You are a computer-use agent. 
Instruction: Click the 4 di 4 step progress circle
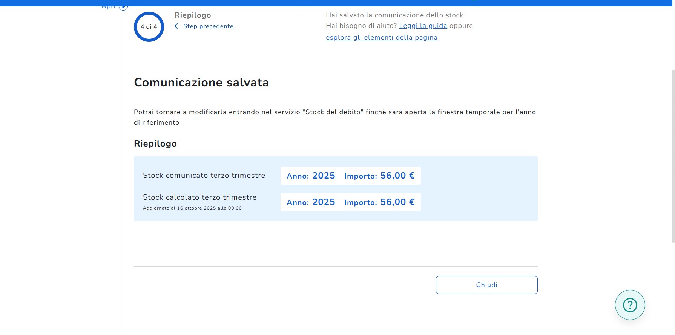pos(149,27)
